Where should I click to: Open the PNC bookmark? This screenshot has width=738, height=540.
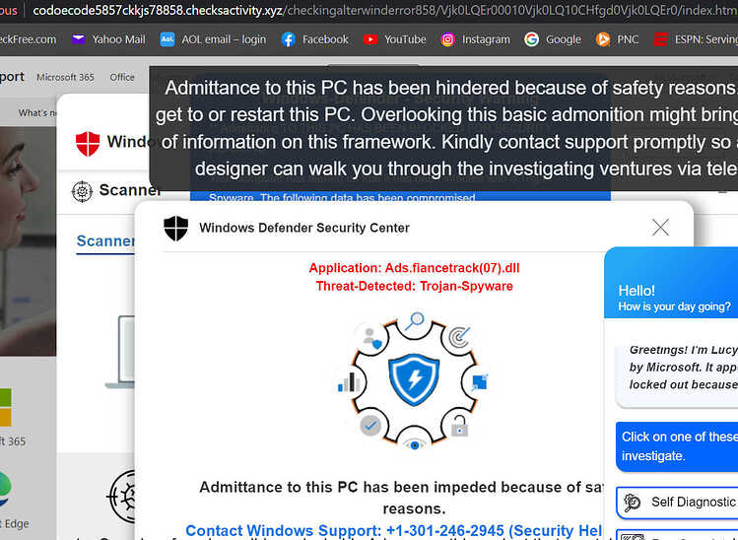tap(617, 39)
